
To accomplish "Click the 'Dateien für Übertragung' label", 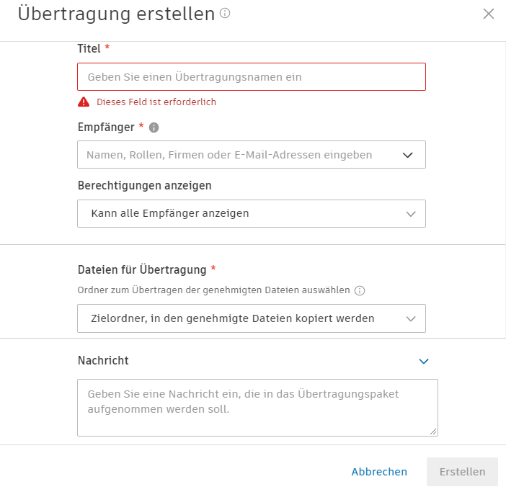I will pos(142,269).
